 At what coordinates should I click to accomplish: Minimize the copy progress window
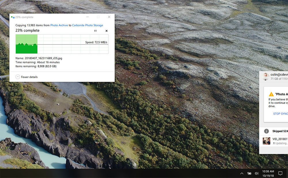pos(88,17)
